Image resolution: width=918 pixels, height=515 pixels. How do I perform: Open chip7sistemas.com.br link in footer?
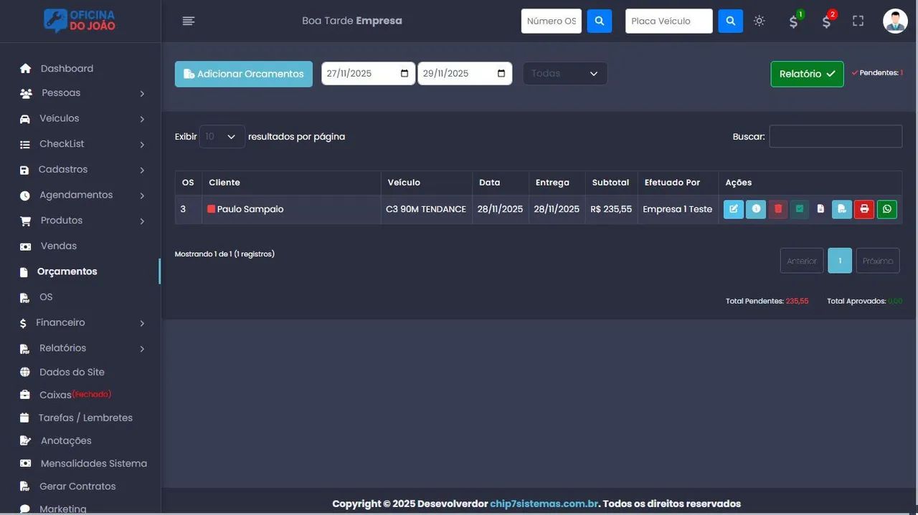[x=544, y=504]
